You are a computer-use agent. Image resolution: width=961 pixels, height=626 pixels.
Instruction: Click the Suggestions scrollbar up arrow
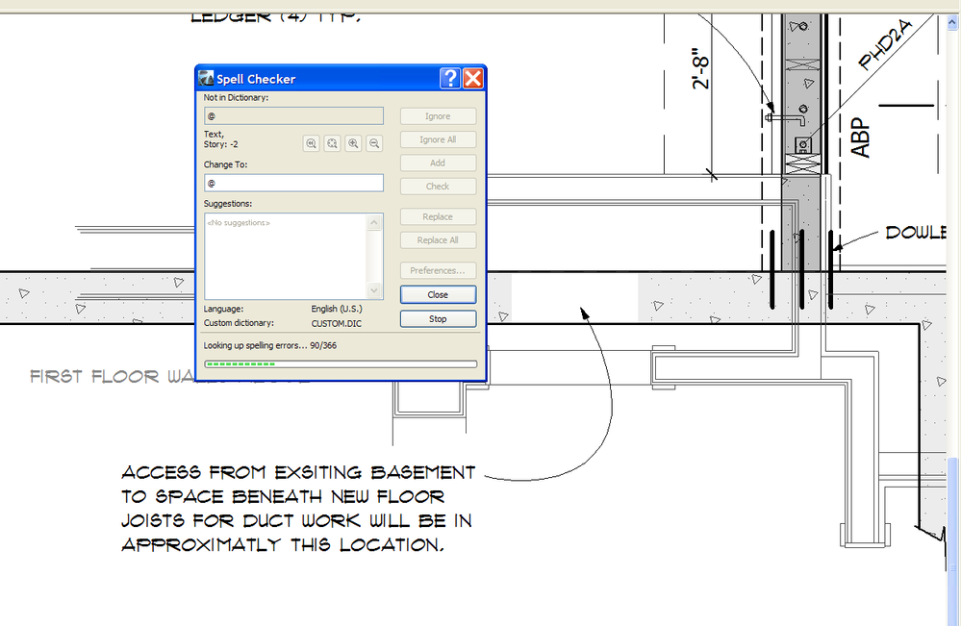374,223
